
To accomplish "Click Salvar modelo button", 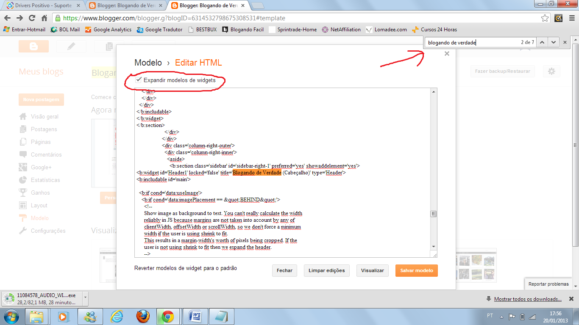I will click(x=417, y=270).
